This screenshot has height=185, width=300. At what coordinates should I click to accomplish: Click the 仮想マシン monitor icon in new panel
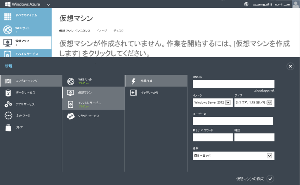(70, 93)
